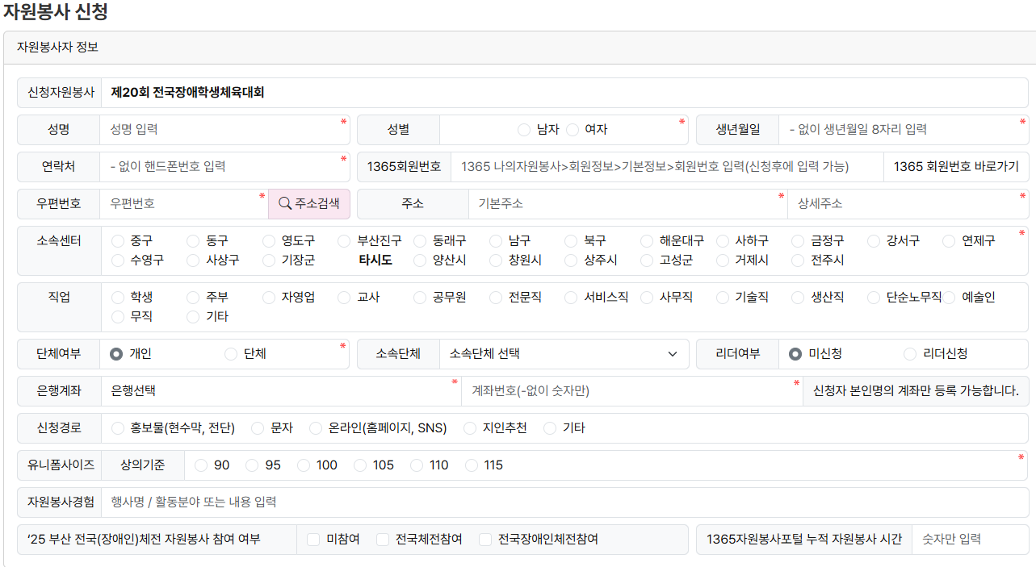
Task: Open the 은행선택 bank selector
Action: point(280,391)
